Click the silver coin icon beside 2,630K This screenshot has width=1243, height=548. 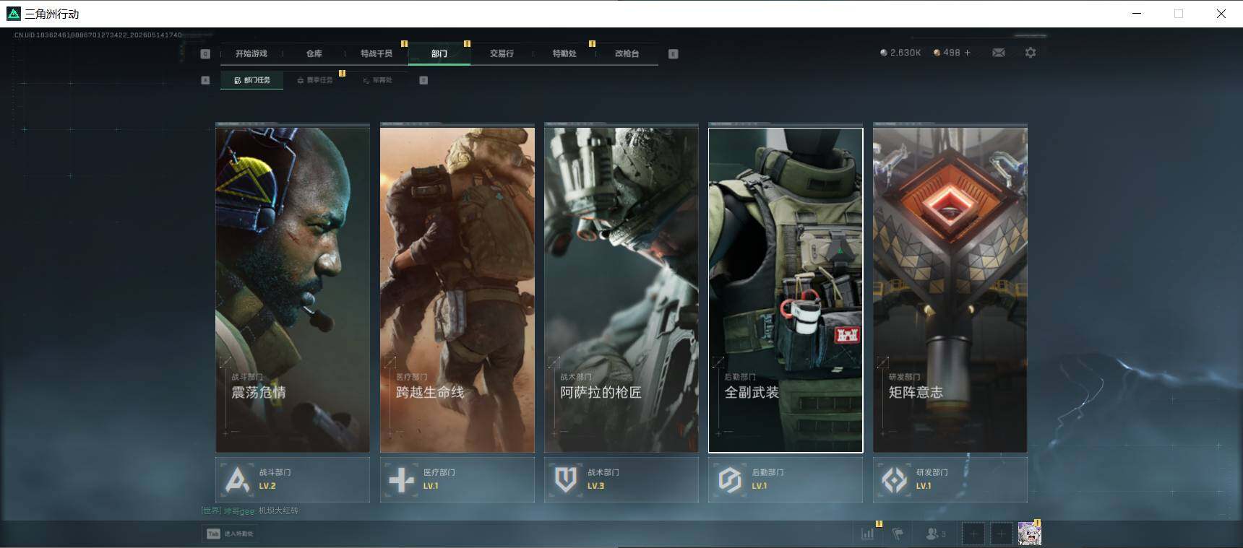tap(883, 53)
